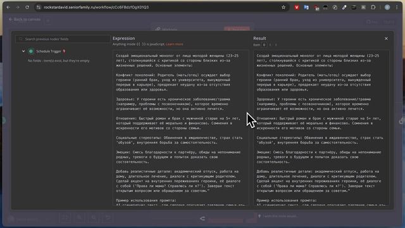Screen dimensions: 405x228
Task: Close the expression editor dialog
Action: (x=386, y=38)
